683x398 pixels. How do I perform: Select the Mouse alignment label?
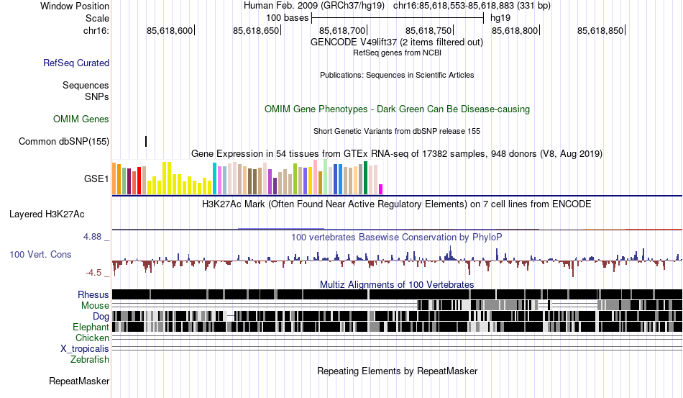(x=94, y=306)
